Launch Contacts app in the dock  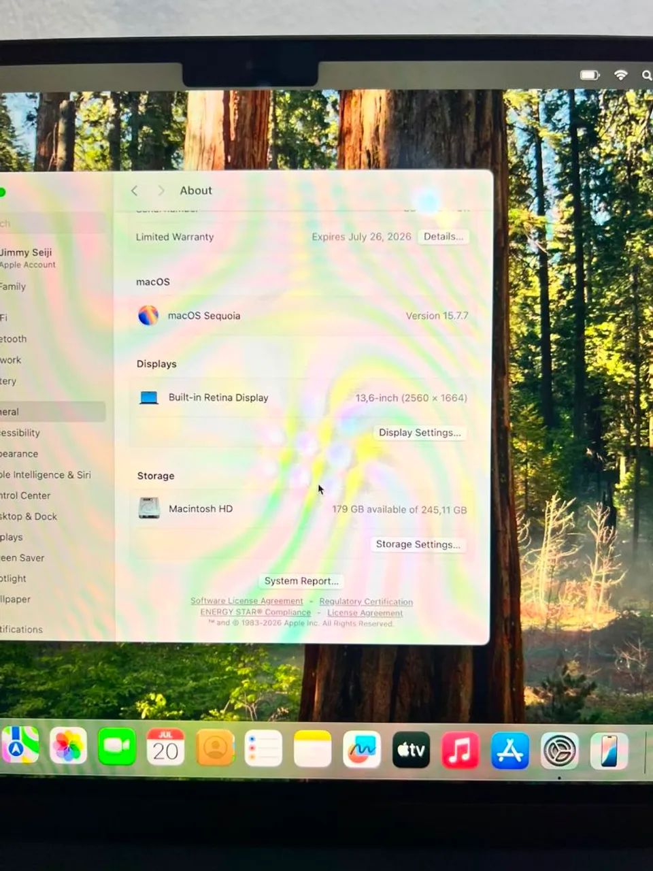(x=215, y=748)
